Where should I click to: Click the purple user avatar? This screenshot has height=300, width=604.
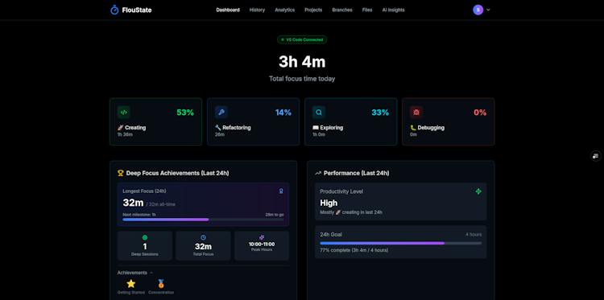click(x=478, y=10)
